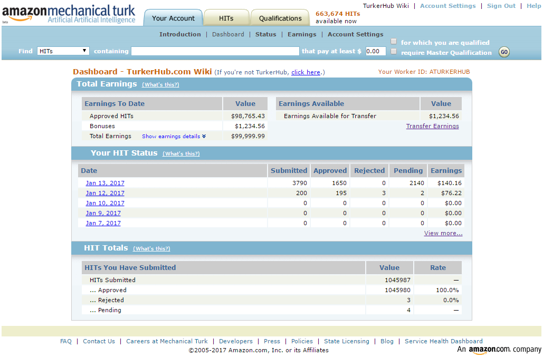Open the Qualifications tab
543x357 pixels.
(x=280, y=18)
